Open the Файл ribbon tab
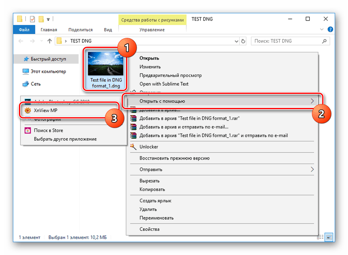Screen dimensions: 348x255 click(x=24, y=30)
